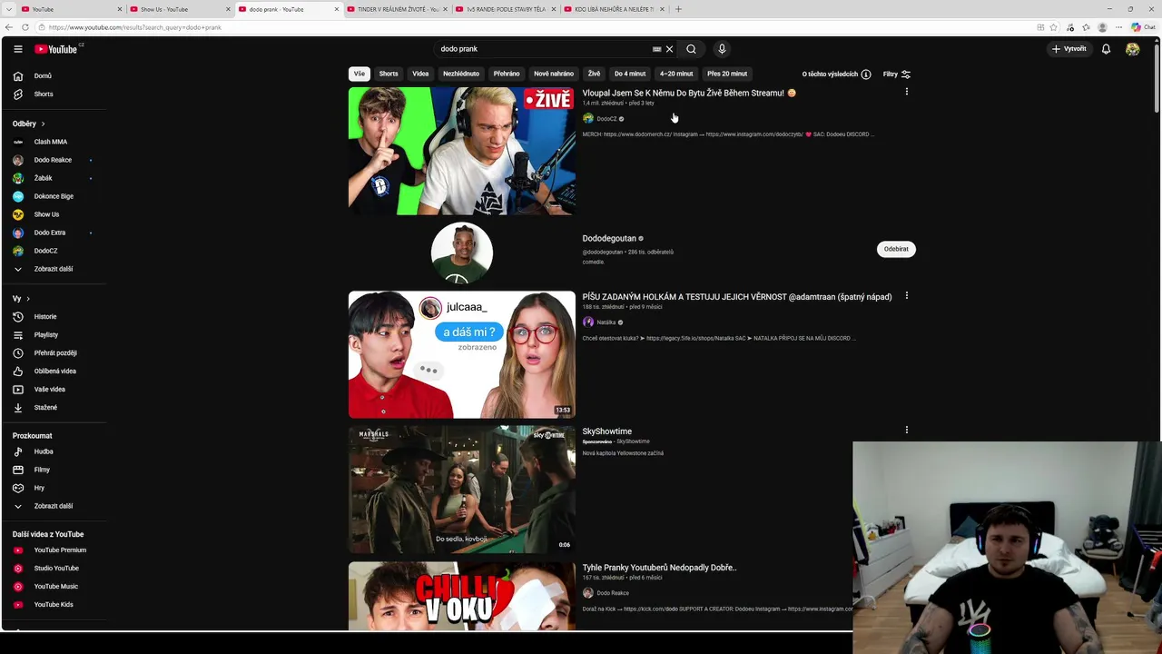The height and width of the screenshot is (654, 1162).
Task: Start voice search with the microphone
Action: [722, 49]
